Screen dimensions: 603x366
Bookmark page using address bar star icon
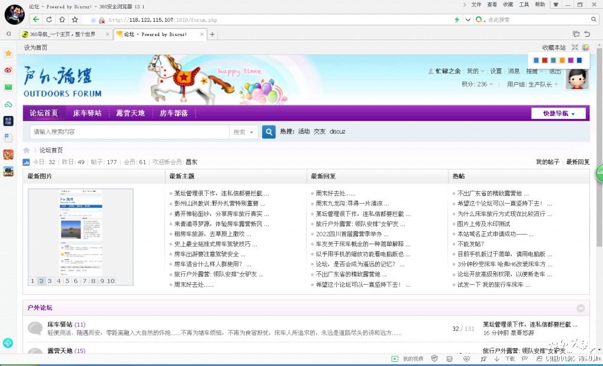[x=75, y=19]
